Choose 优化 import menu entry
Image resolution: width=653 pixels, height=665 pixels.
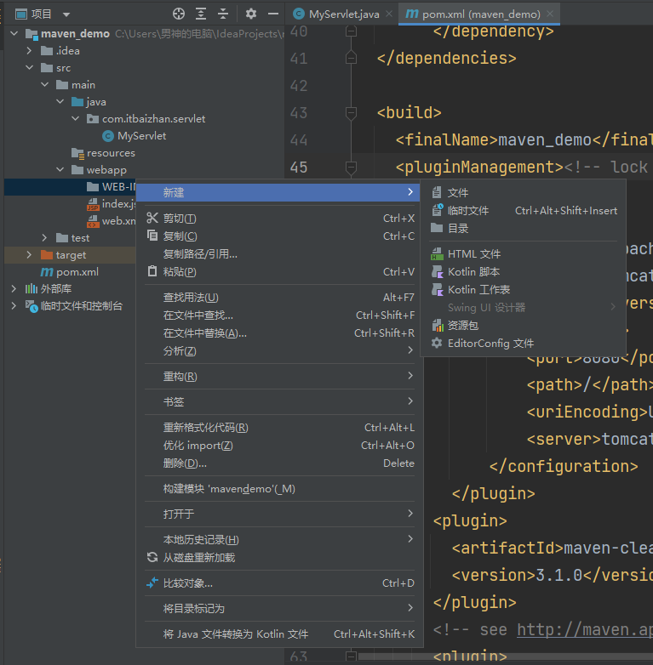pyautogui.click(x=279, y=446)
